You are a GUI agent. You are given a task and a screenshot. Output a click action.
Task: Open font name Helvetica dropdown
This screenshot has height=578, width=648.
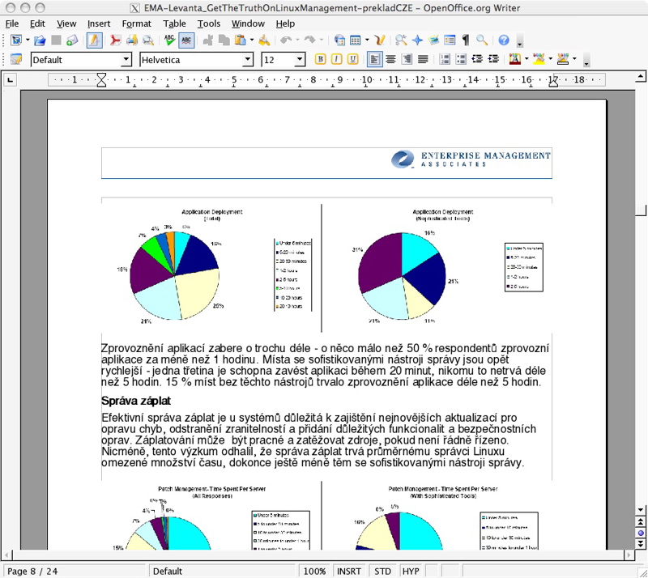[248, 59]
